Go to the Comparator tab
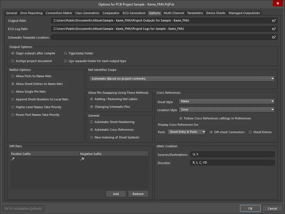Viewport: 285px width, 214px height. [x=111, y=13]
